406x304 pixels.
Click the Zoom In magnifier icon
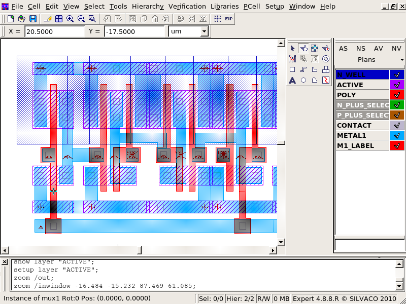tap(70, 19)
